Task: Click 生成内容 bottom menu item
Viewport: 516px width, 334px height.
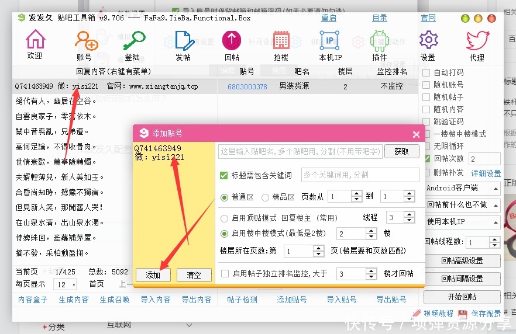Action: (x=74, y=300)
